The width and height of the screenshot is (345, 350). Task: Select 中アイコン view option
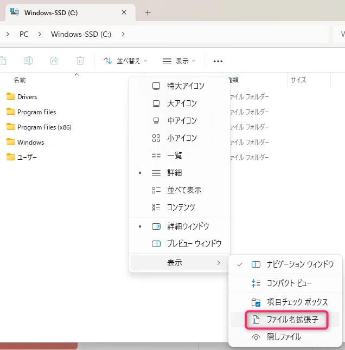[x=179, y=121]
